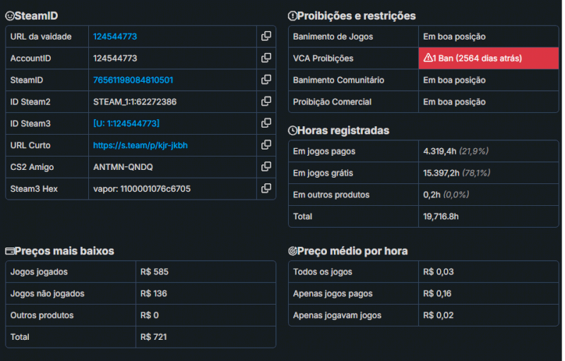
Task: Click the URL da vaidade label
Action: [41, 37]
